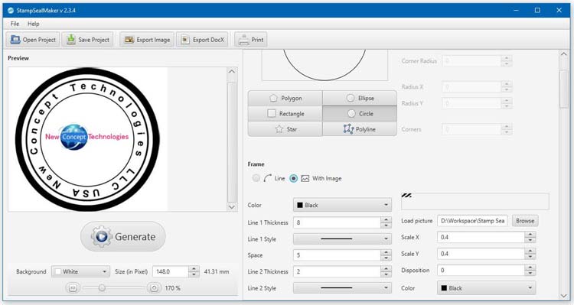Adjust the Line 2 Thickness stepper arrows

[x=386, y=271]
